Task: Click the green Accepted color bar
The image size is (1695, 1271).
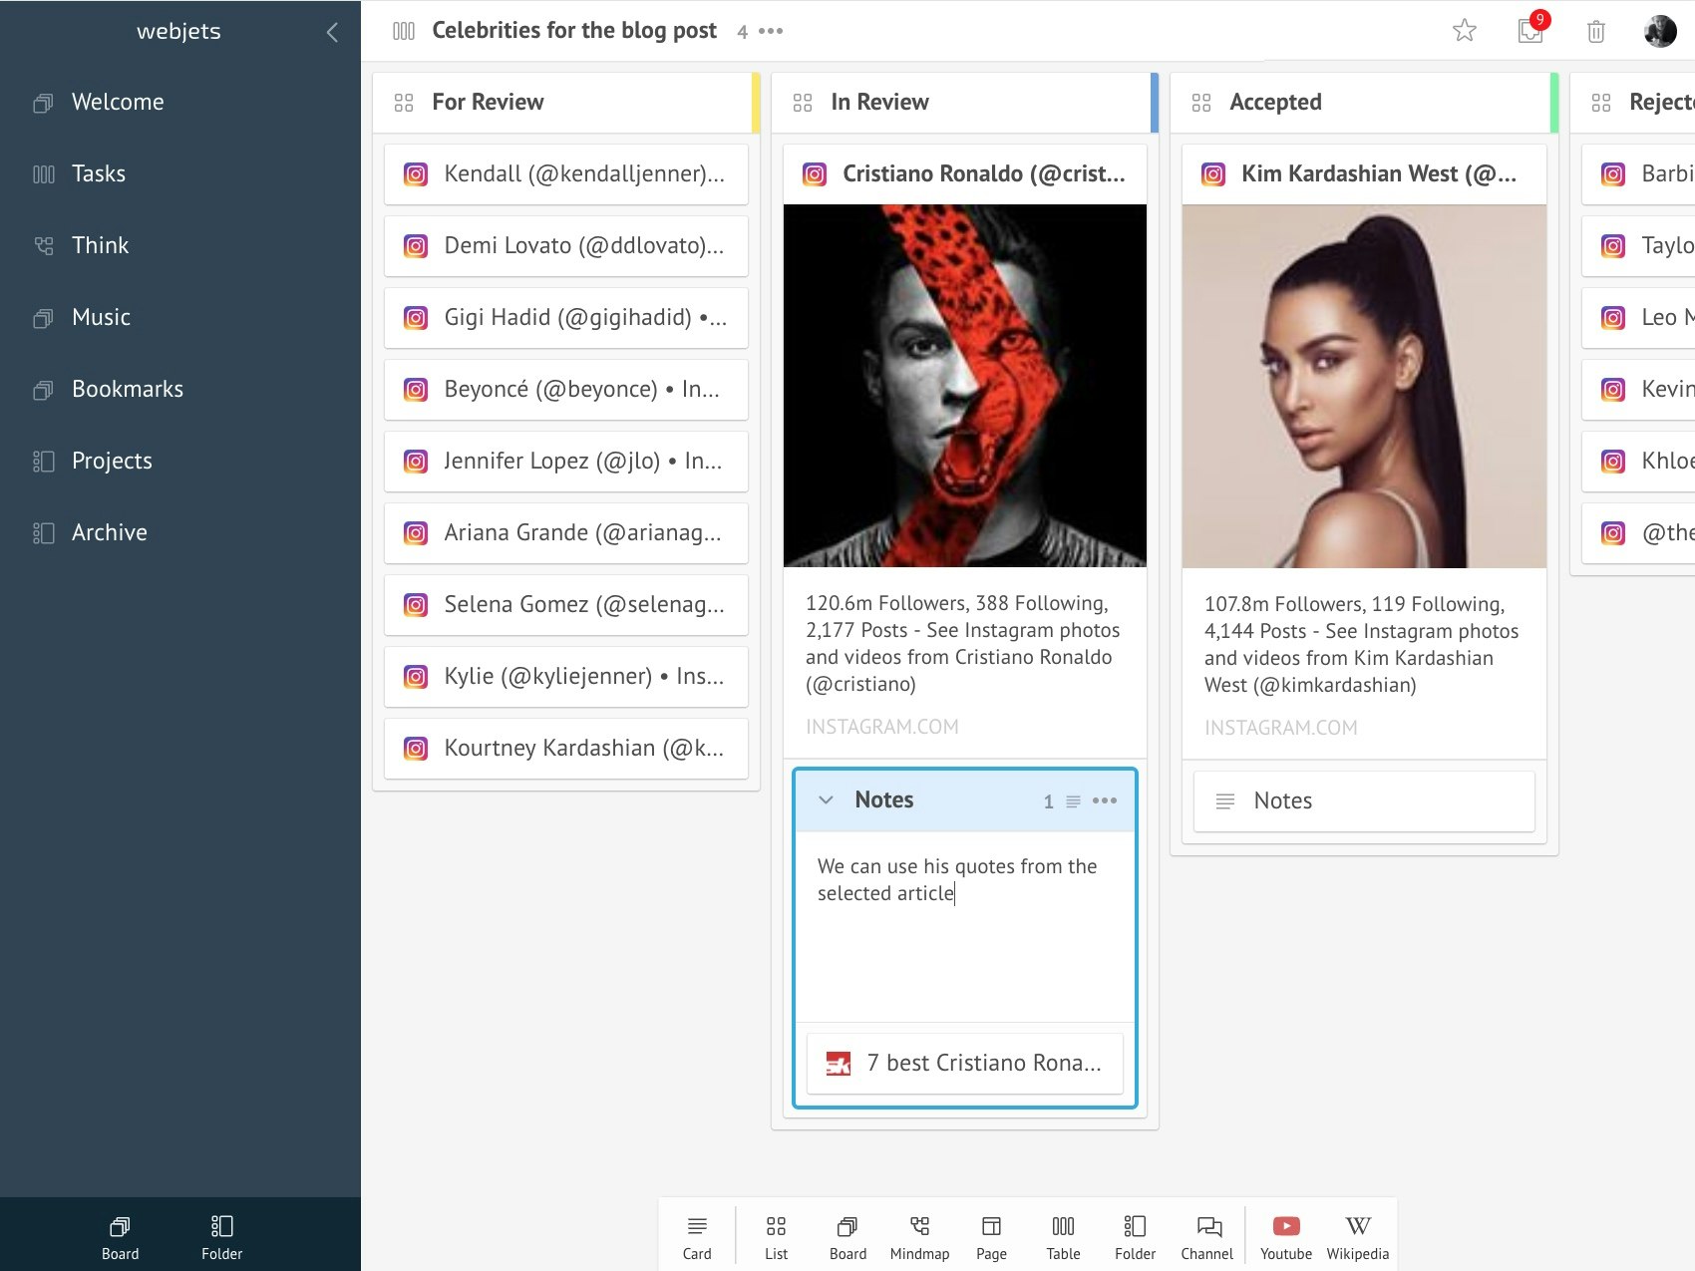Action: click(1554, 103)
